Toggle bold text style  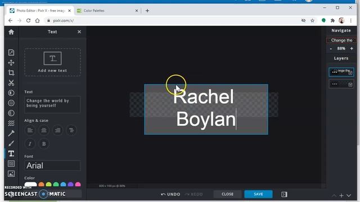click(44, 144)
